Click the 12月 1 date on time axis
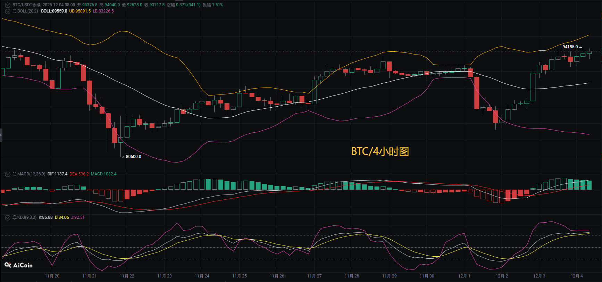The image size is (602, 282). coord(464,276)
